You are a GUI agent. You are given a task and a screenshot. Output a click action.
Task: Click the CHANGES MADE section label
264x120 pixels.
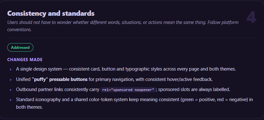point(25,60)
